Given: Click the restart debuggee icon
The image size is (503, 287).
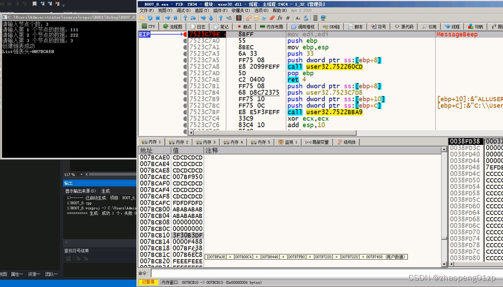Looking at the screenshot, I should [x=150, y=18].
